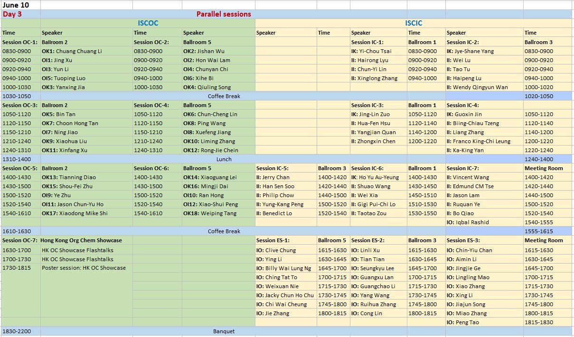Select the June 10 date cell
Viewport: 574px width, 337px height.
coord(21,5)
